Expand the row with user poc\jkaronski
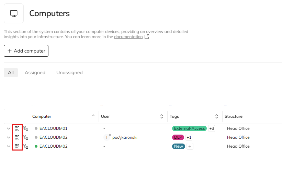The height and width of the screenshot is (171, 282). (x=9, y=137)
